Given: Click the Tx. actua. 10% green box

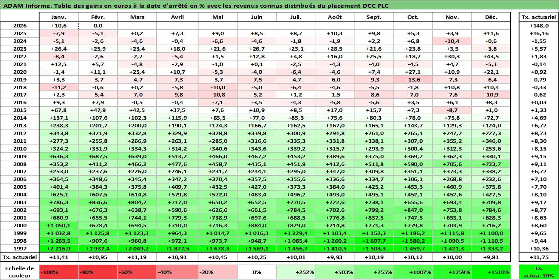Looking at the screenshot, I should click(538, 272).
